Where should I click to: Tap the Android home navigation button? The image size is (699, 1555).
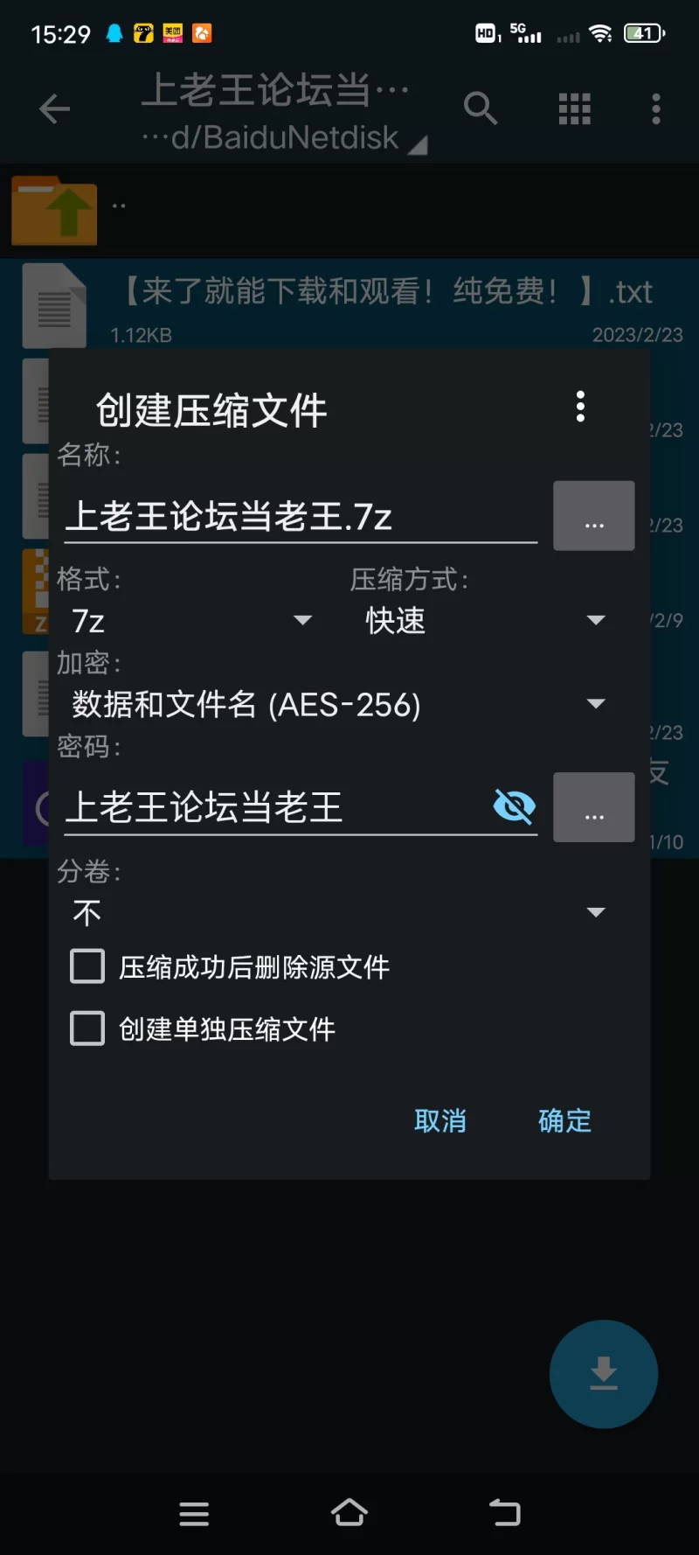349,1513
